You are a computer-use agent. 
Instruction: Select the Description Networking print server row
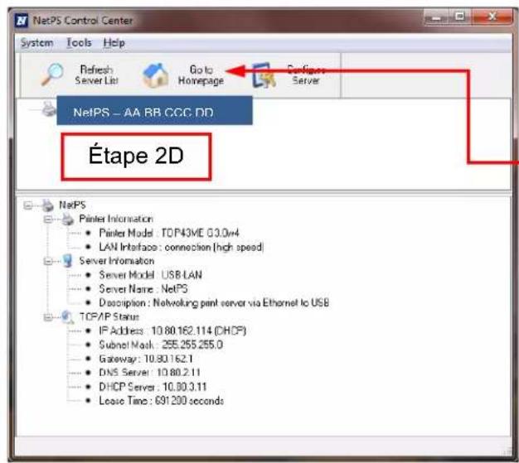(214, 303)
